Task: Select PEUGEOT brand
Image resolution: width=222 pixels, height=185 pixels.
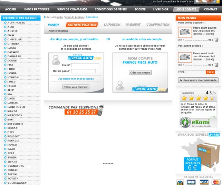Action: [x=13, y=136]
